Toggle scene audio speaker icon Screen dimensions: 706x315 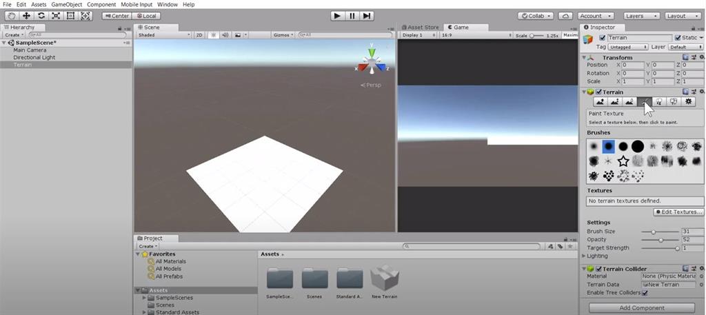point(225,34)
